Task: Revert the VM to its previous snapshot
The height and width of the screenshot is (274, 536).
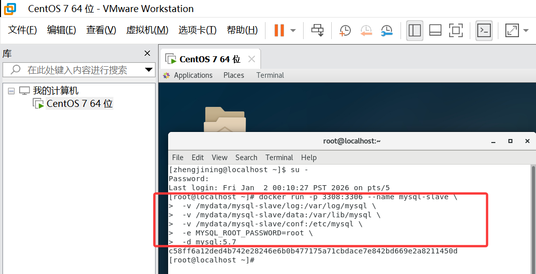Action: click(x=366, y=31)
